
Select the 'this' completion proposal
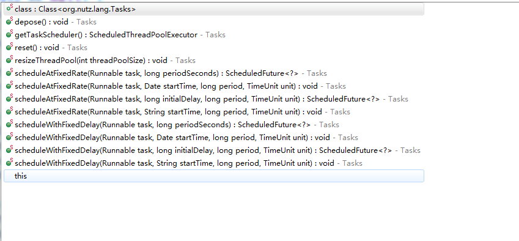(214, 176)
